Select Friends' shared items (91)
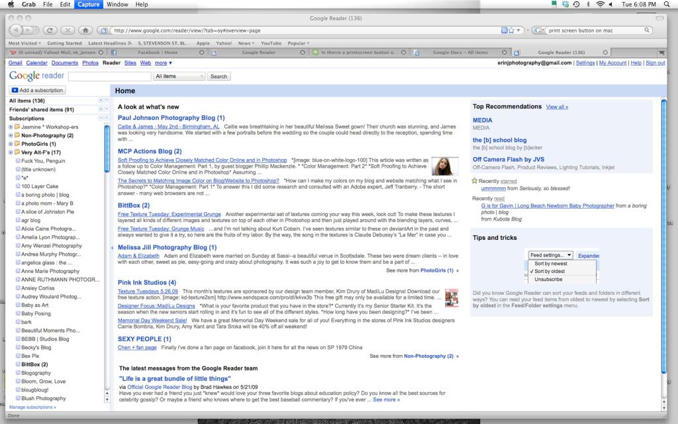The width and height of the screenshot is (678, 424). [x=42, y=109]
